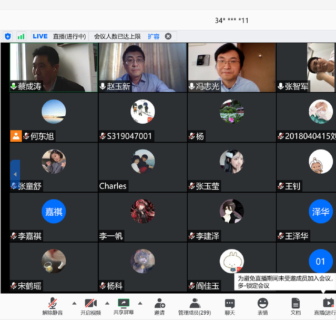Image resolution: width=336 pixels, height=320 pixels.
Task: Click the green network signal icon
Action: pyautogui.click(x=21, y=36)
